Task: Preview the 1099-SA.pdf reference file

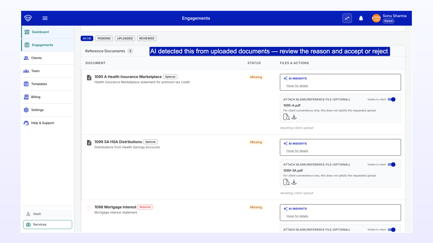Action: pyautogui.click(x=286, y=182)
